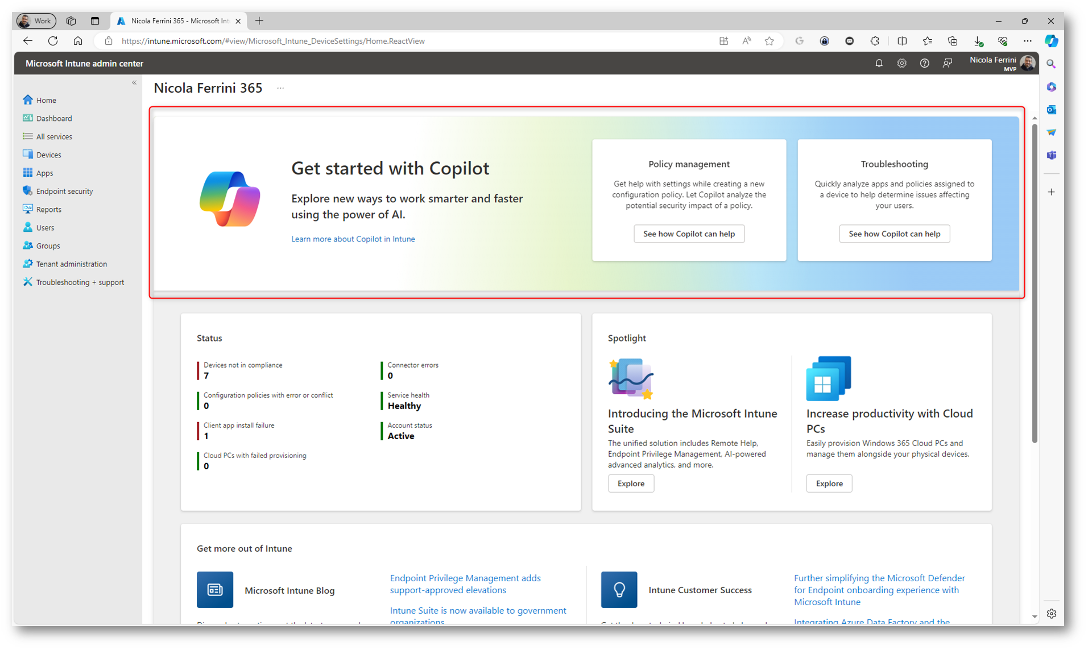Screen dimensions: 1088x650
Task: Click the page vertical scrollbar
Action: [1035, 282]
